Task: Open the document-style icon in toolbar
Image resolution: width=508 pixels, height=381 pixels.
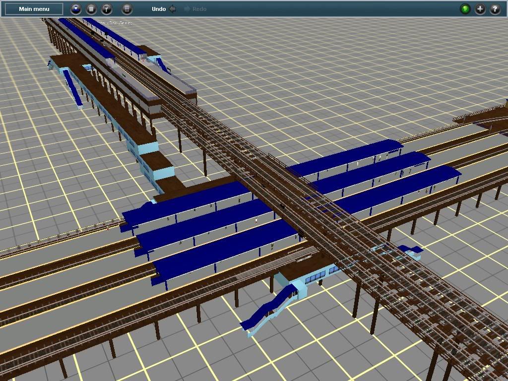Action: [91, 9]
